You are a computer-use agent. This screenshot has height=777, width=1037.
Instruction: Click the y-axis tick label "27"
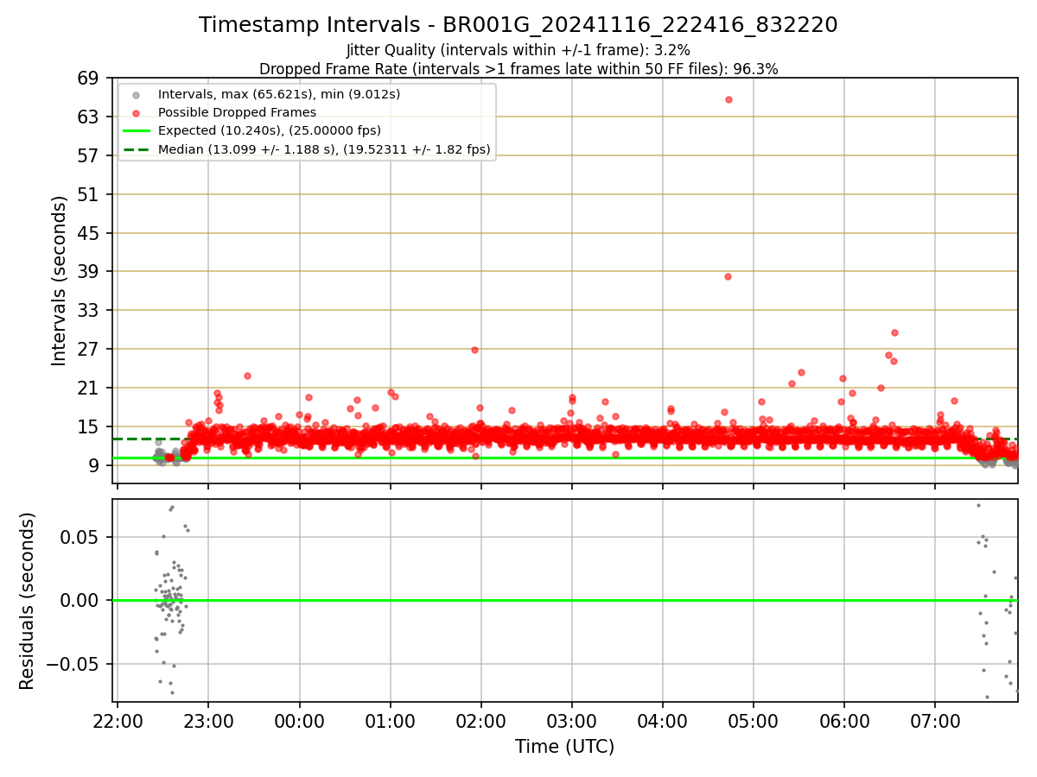89,350
